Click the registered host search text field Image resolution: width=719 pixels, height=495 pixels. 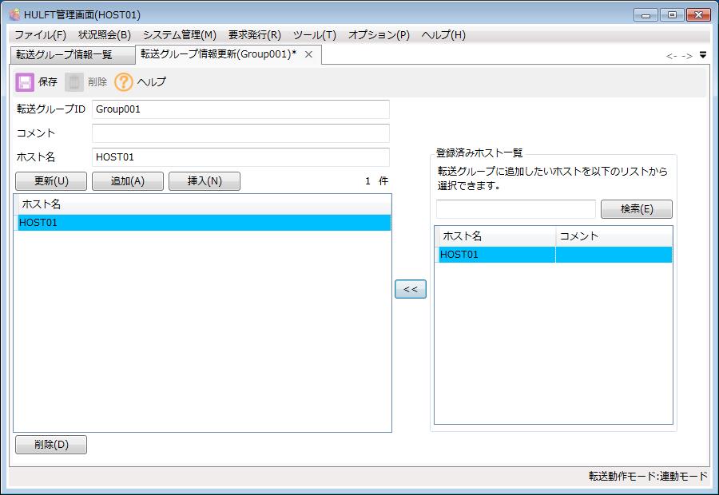click(x=515, y=209)
